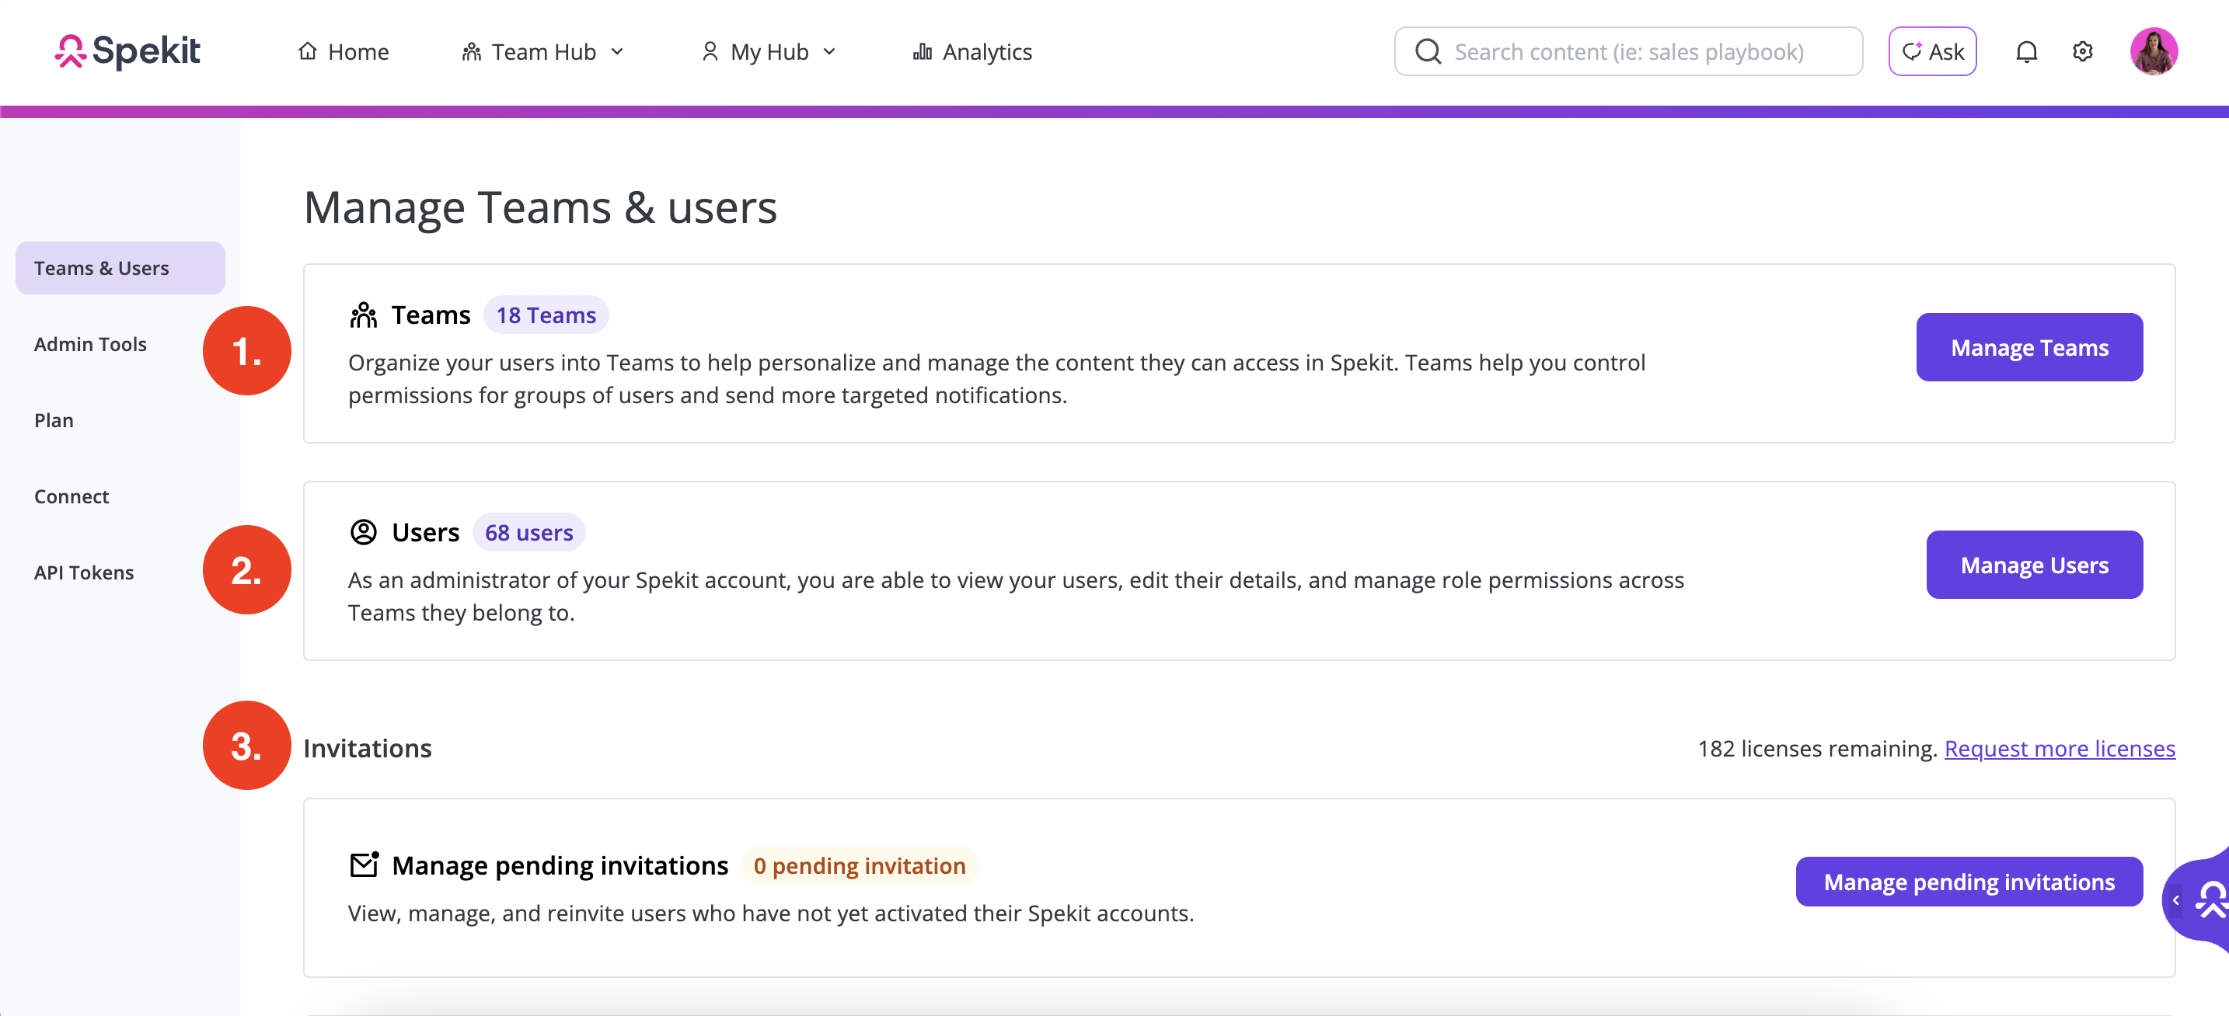Viewport: 2229px width, 1016px height.
Task: Click the pending invitations envelope icon
Action: (x=365, y=864)
